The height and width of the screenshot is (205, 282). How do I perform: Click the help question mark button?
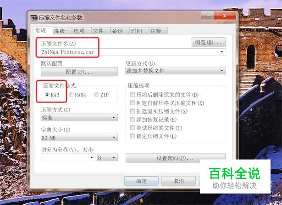coord(207,16)
